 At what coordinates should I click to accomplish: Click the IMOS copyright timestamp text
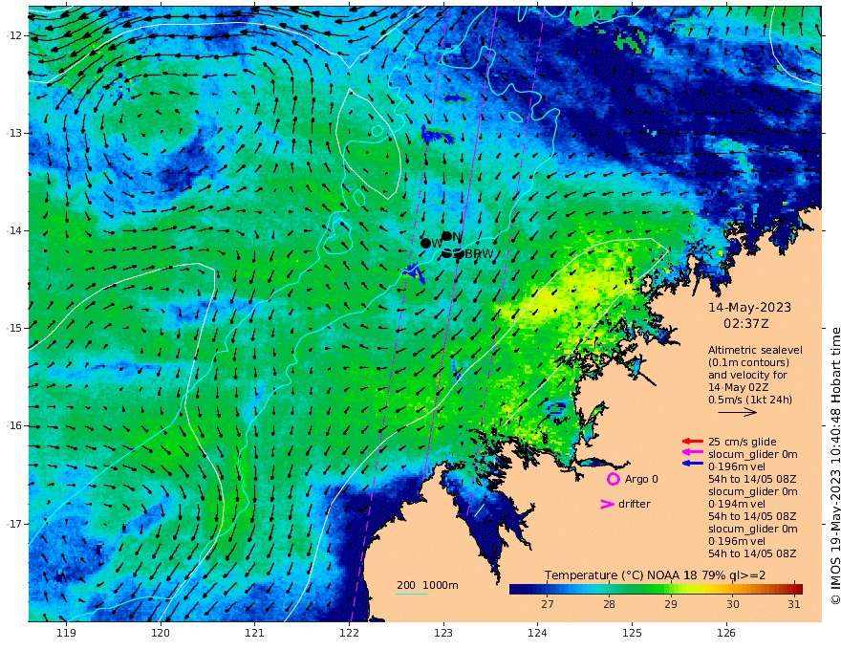coord(834,466)
